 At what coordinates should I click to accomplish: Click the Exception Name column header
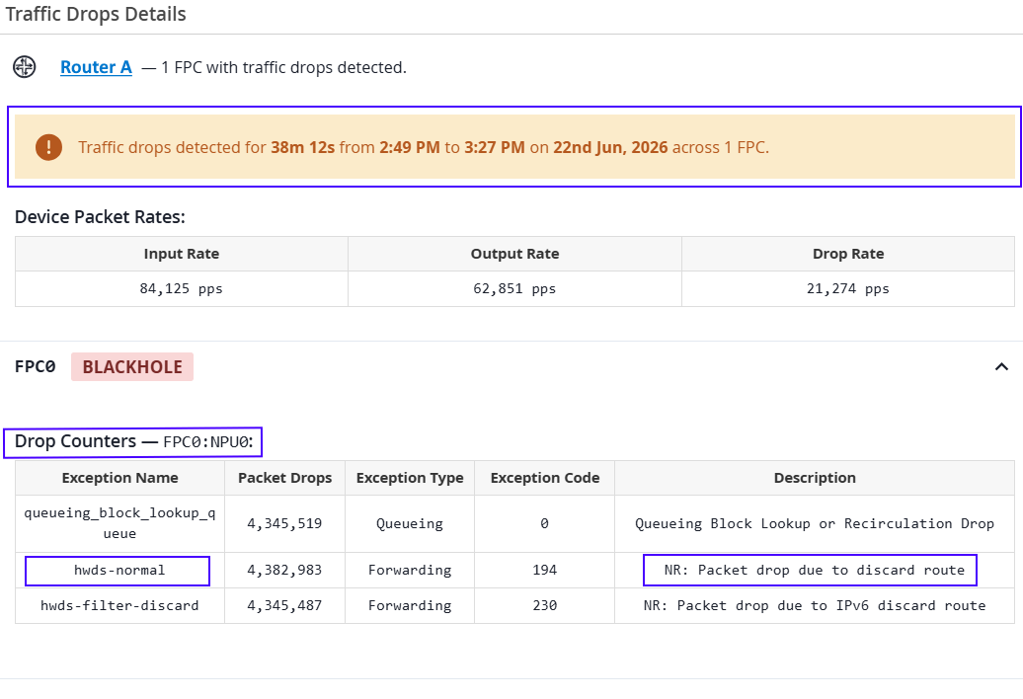pyautogui.click(x=120, y=478)
